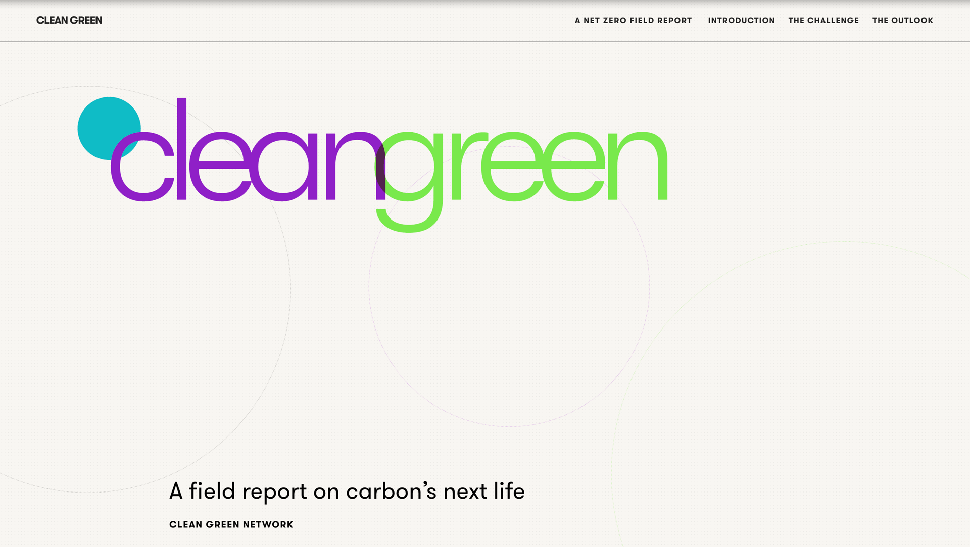Click the CLEAN GREEN NETWORK byline text
Viewport: 970px width, 547px height.
tap(231, 525)
